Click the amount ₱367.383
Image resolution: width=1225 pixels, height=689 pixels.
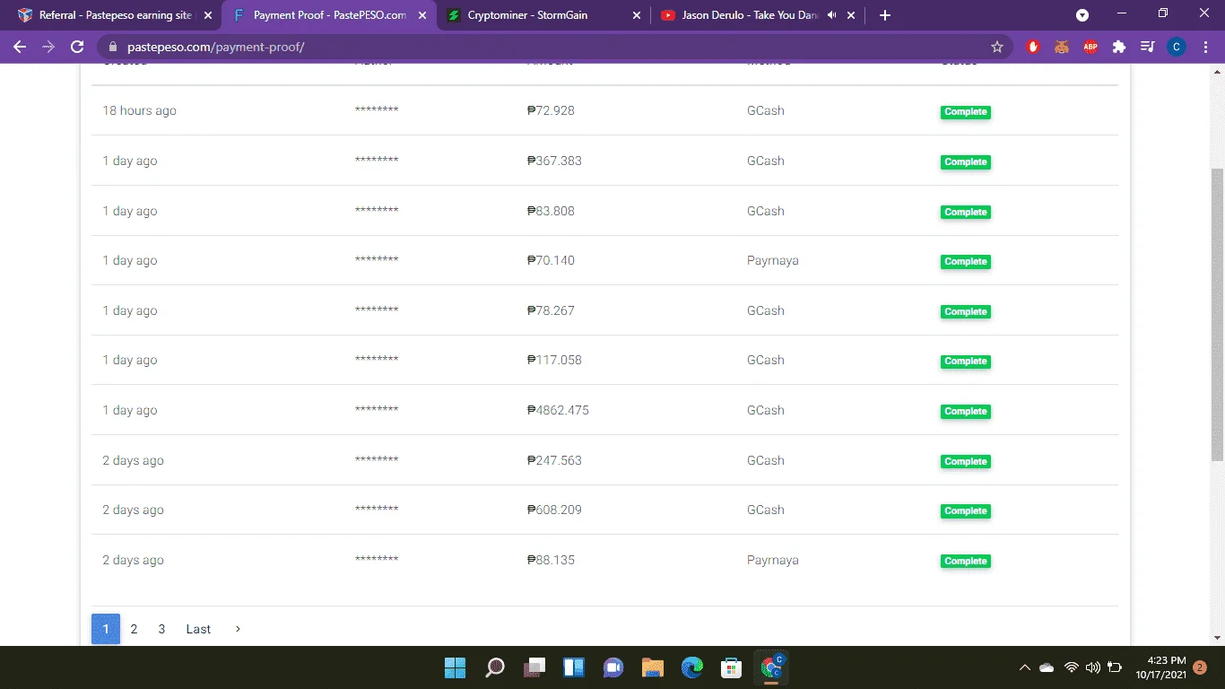(554, 161)
